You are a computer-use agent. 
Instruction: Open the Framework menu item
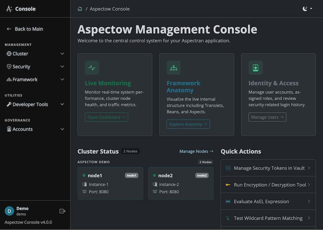click(35, 80)
